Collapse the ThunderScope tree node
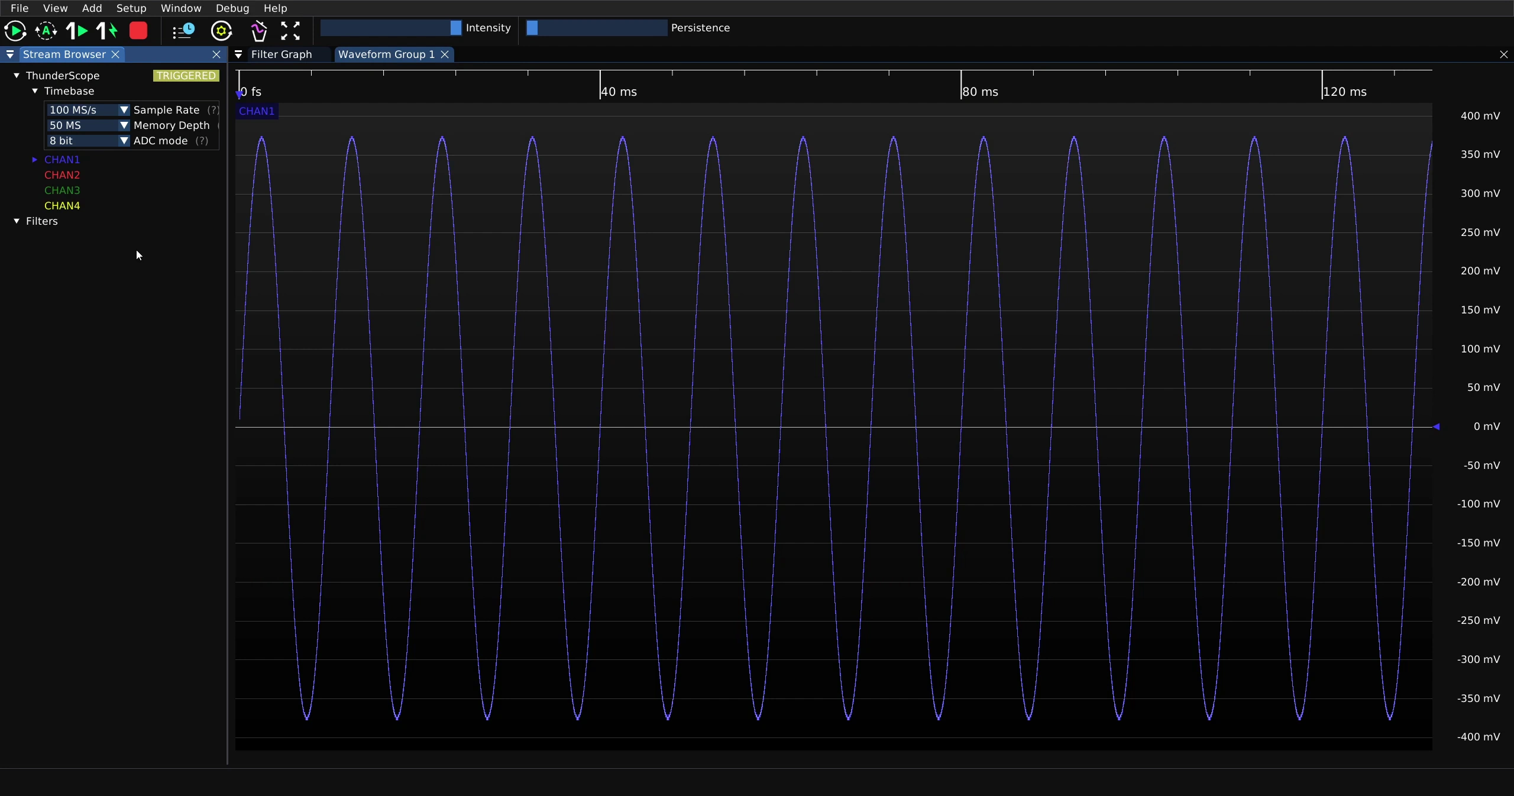Image resolution: width=1514 pixels, height=796 pixels. (x=17, y=76)
